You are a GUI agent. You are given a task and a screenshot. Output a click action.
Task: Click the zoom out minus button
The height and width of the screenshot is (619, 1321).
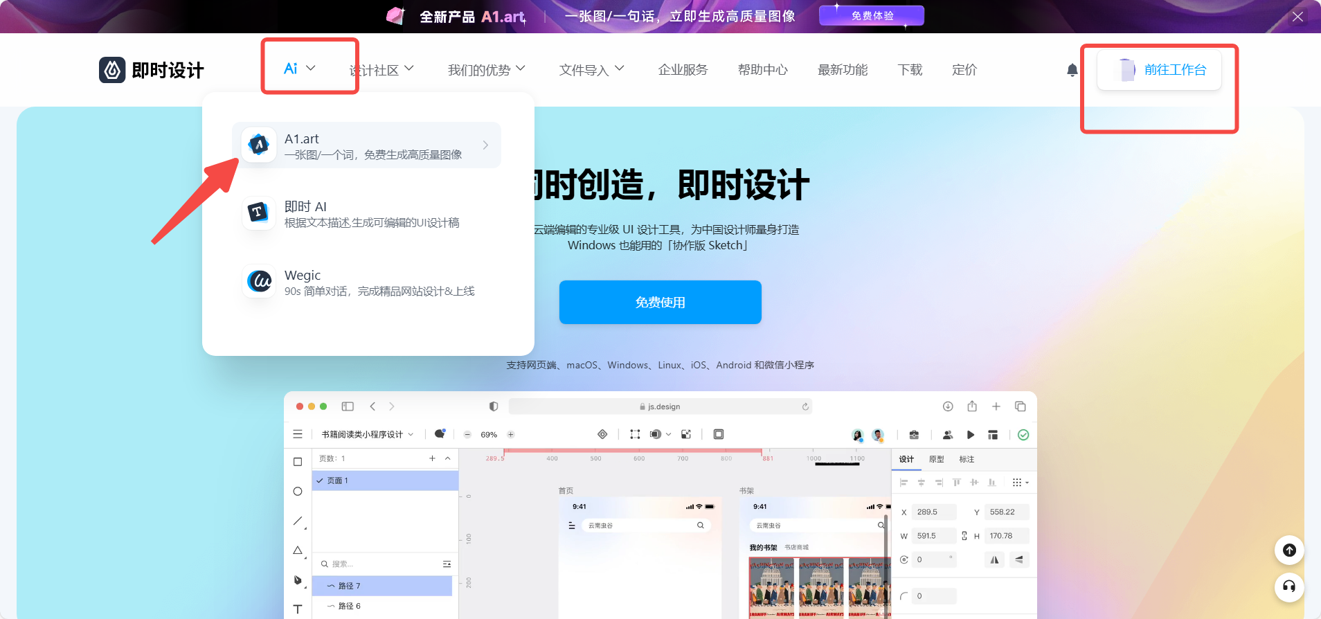coord(467,435)
